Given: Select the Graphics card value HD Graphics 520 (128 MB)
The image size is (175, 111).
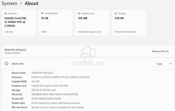Looking at the screenshot, I should pyautogui.click(x=49, y=86).
